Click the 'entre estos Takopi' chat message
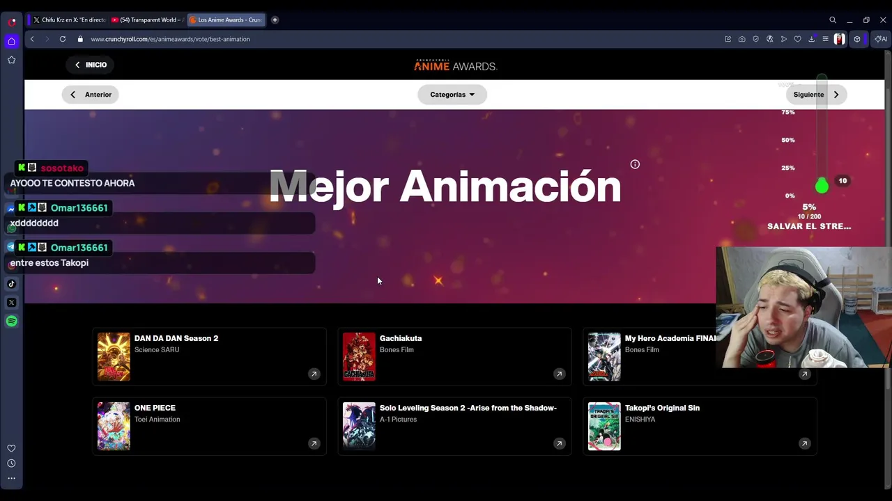The width and height of the screenshot is (892, 501). click(49, 263)
